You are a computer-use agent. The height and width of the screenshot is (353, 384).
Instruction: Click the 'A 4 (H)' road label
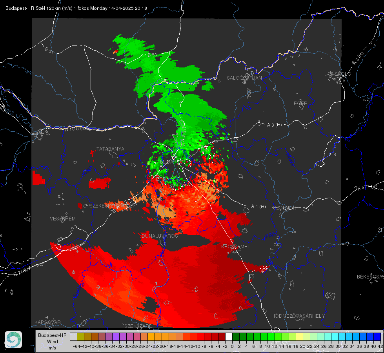[258, 207]
